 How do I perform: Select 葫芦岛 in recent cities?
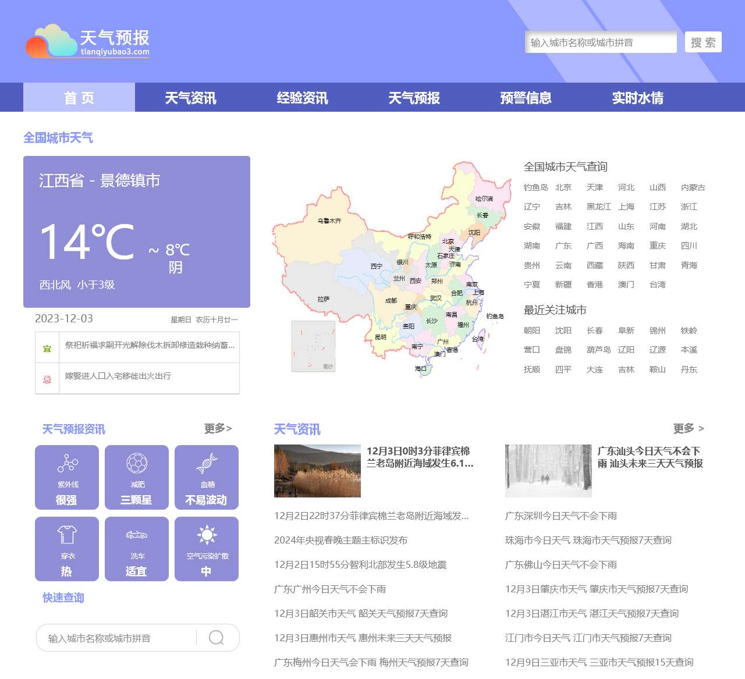[598, 350]
